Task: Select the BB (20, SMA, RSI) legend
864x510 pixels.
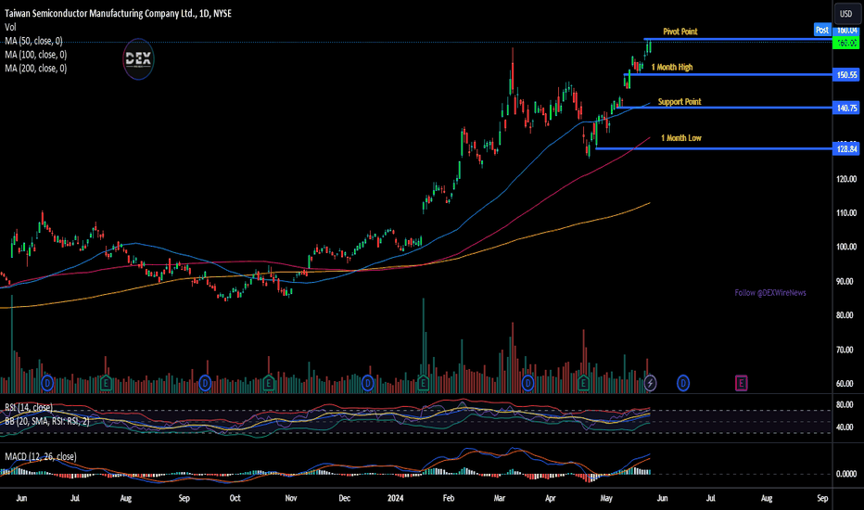Action: [x=47, y=421]
